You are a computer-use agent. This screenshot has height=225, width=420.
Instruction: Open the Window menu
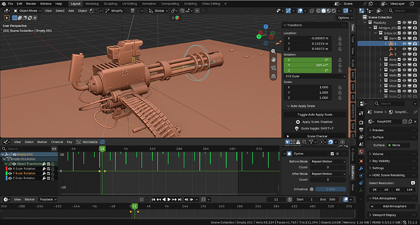(x=46, y=4)
